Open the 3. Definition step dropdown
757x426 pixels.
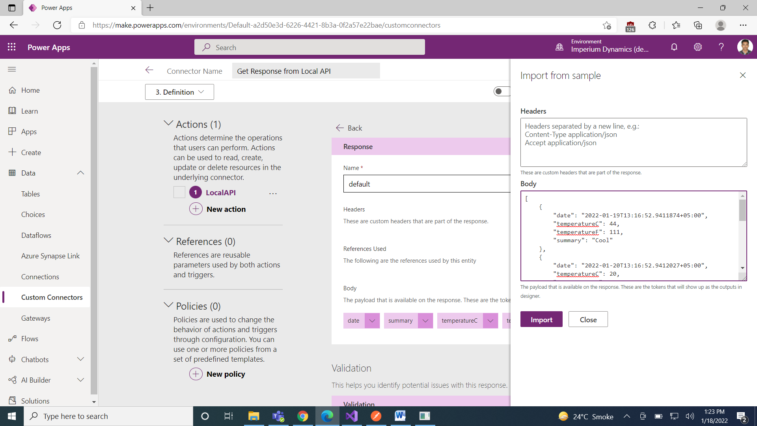[x=179, y=92]
